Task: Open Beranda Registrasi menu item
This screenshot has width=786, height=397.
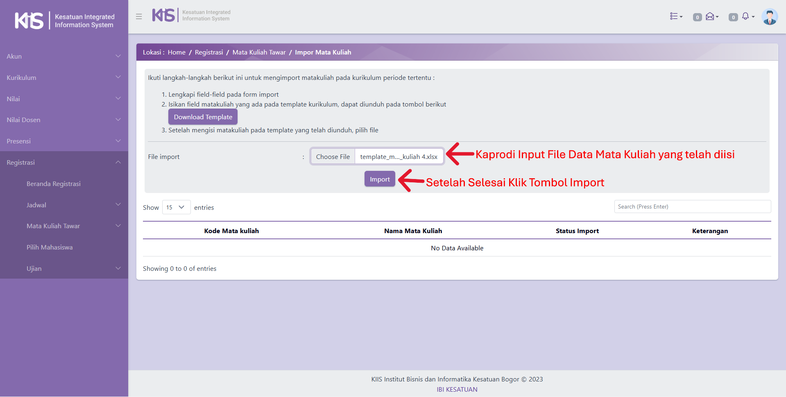Action: [54, 184]
